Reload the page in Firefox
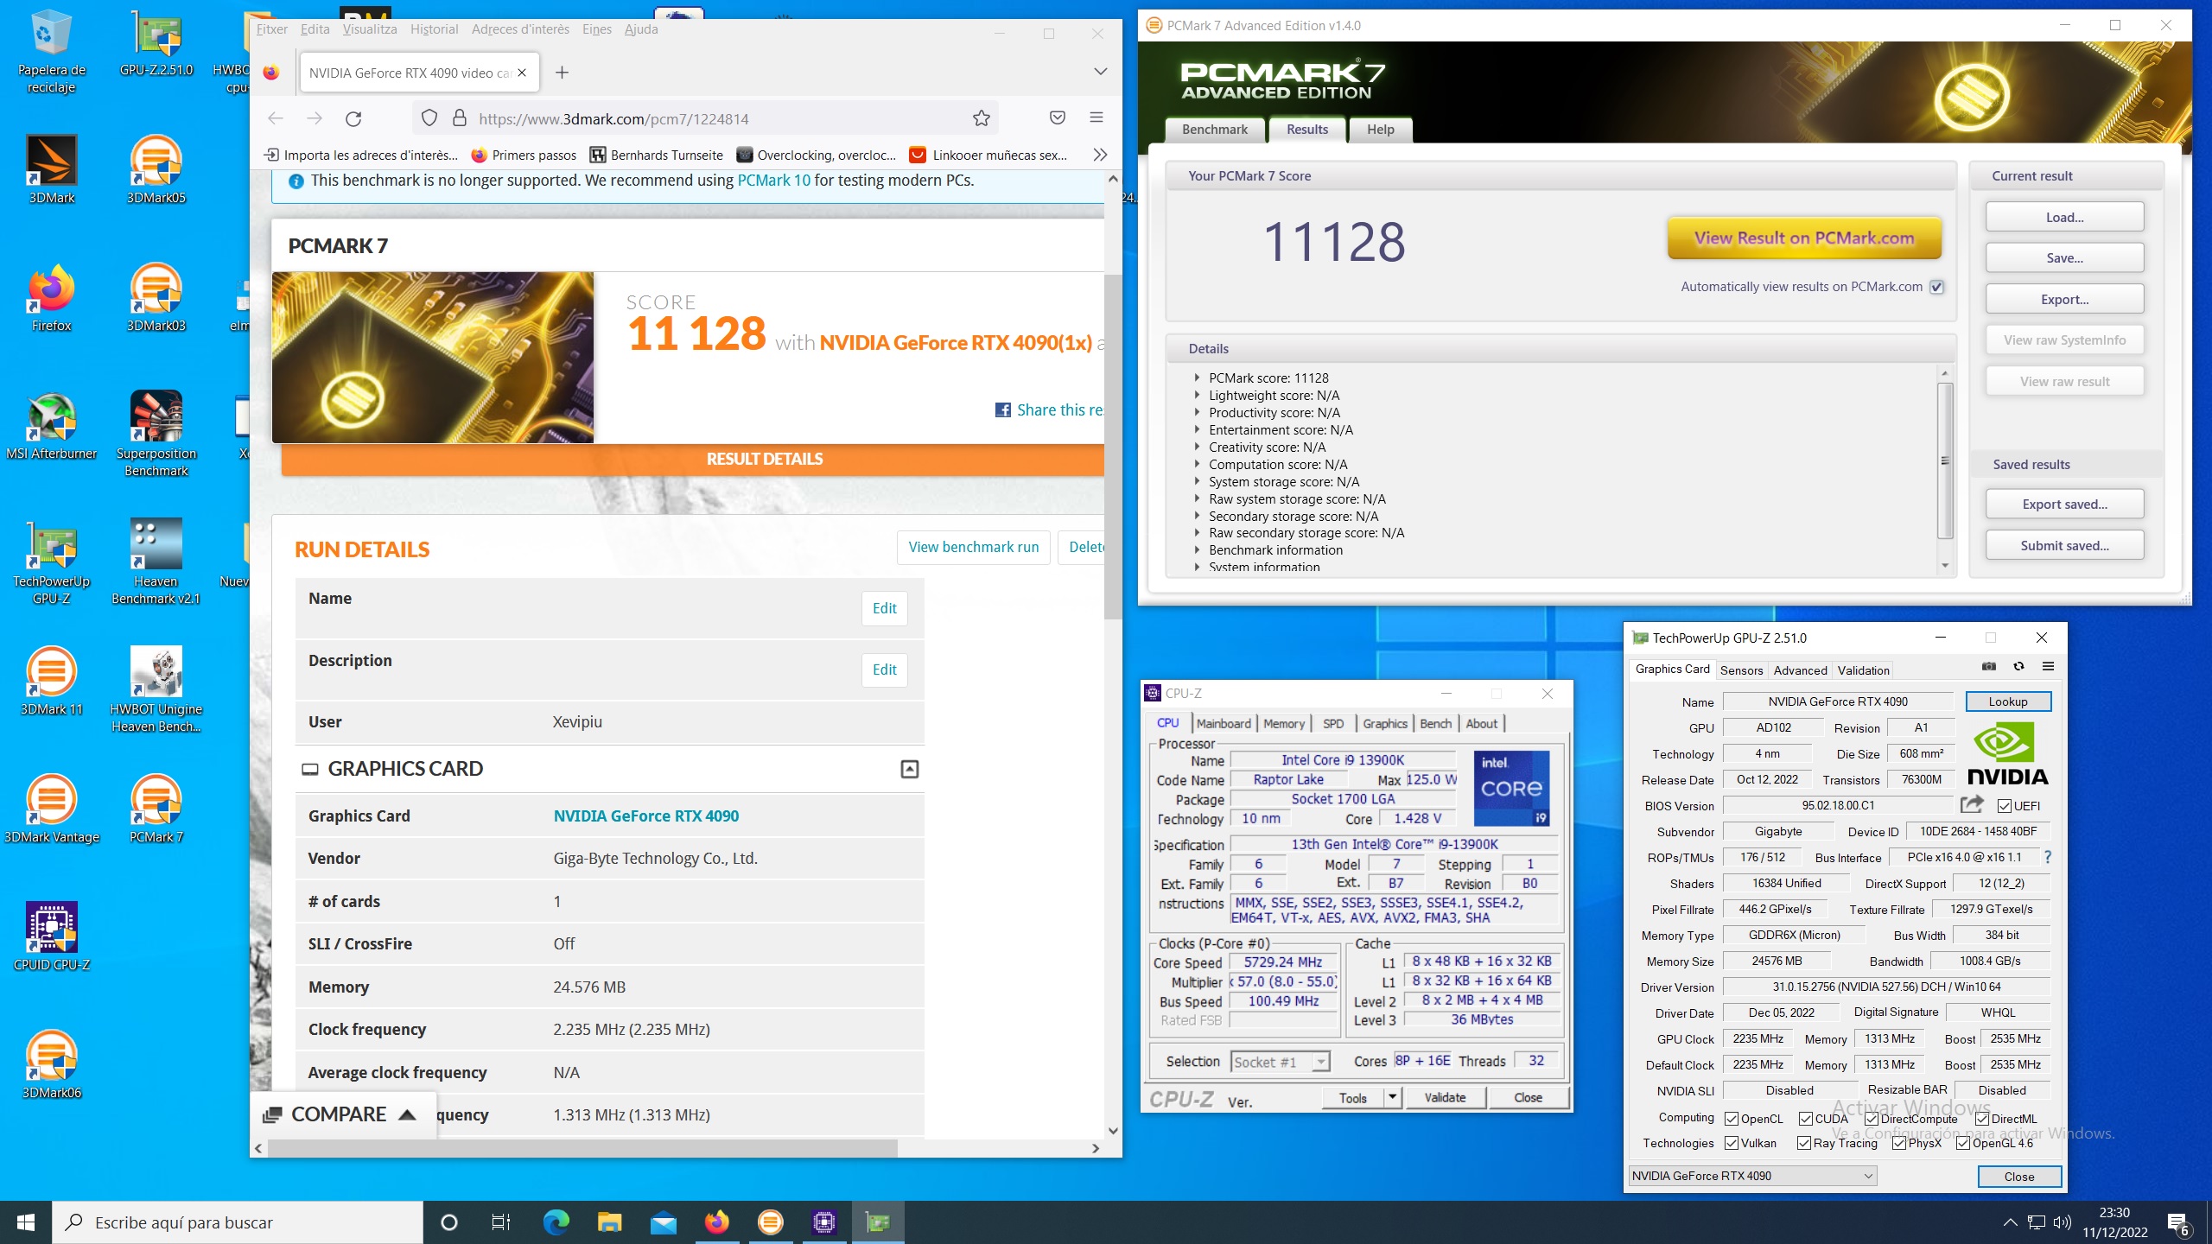Image resolution: width=2212 pixels, height=1244 pixels. 353,118
